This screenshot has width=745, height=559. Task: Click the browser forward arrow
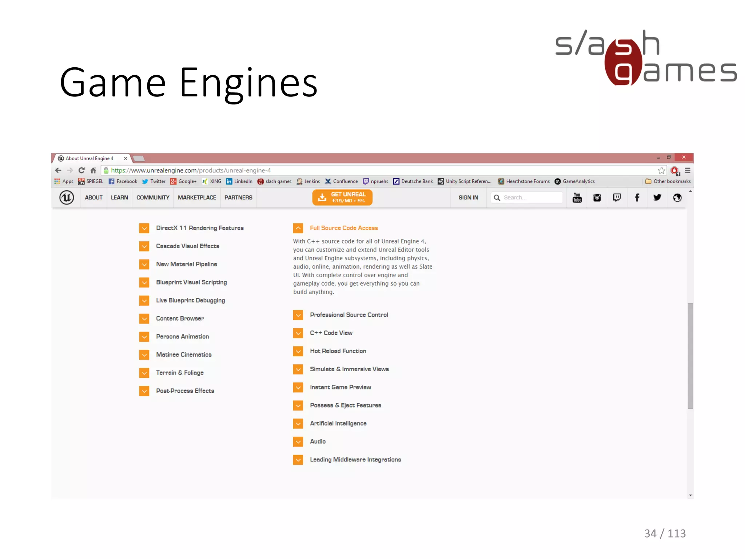click(70, 170)
